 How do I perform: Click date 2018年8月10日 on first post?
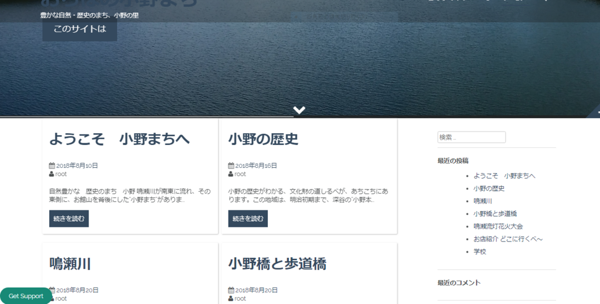[77, 166]
